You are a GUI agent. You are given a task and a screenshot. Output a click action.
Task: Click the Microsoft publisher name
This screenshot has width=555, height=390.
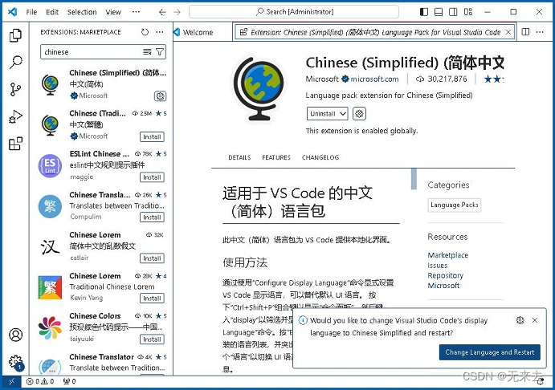(x=322, y=79)
